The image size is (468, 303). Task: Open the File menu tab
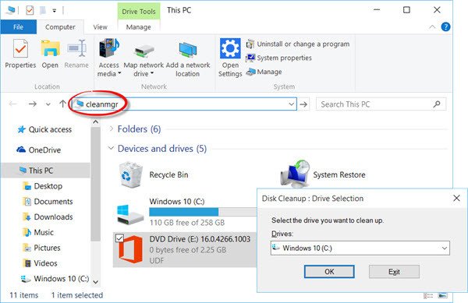tap(18, 27)
